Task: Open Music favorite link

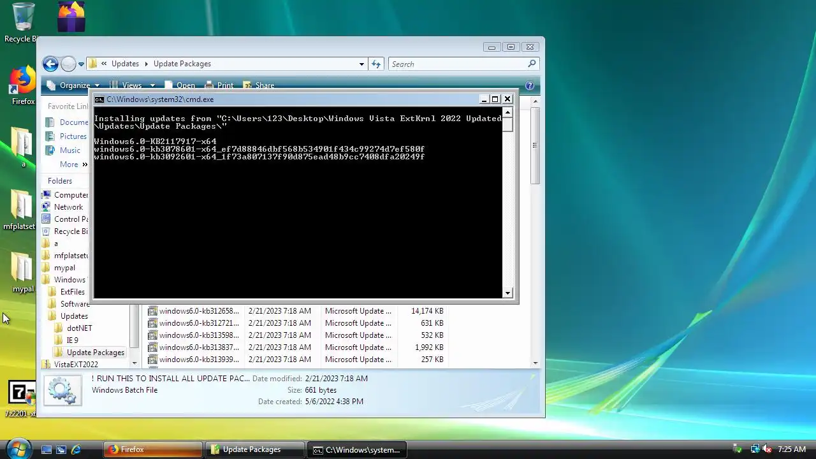Action: (63, 150)
